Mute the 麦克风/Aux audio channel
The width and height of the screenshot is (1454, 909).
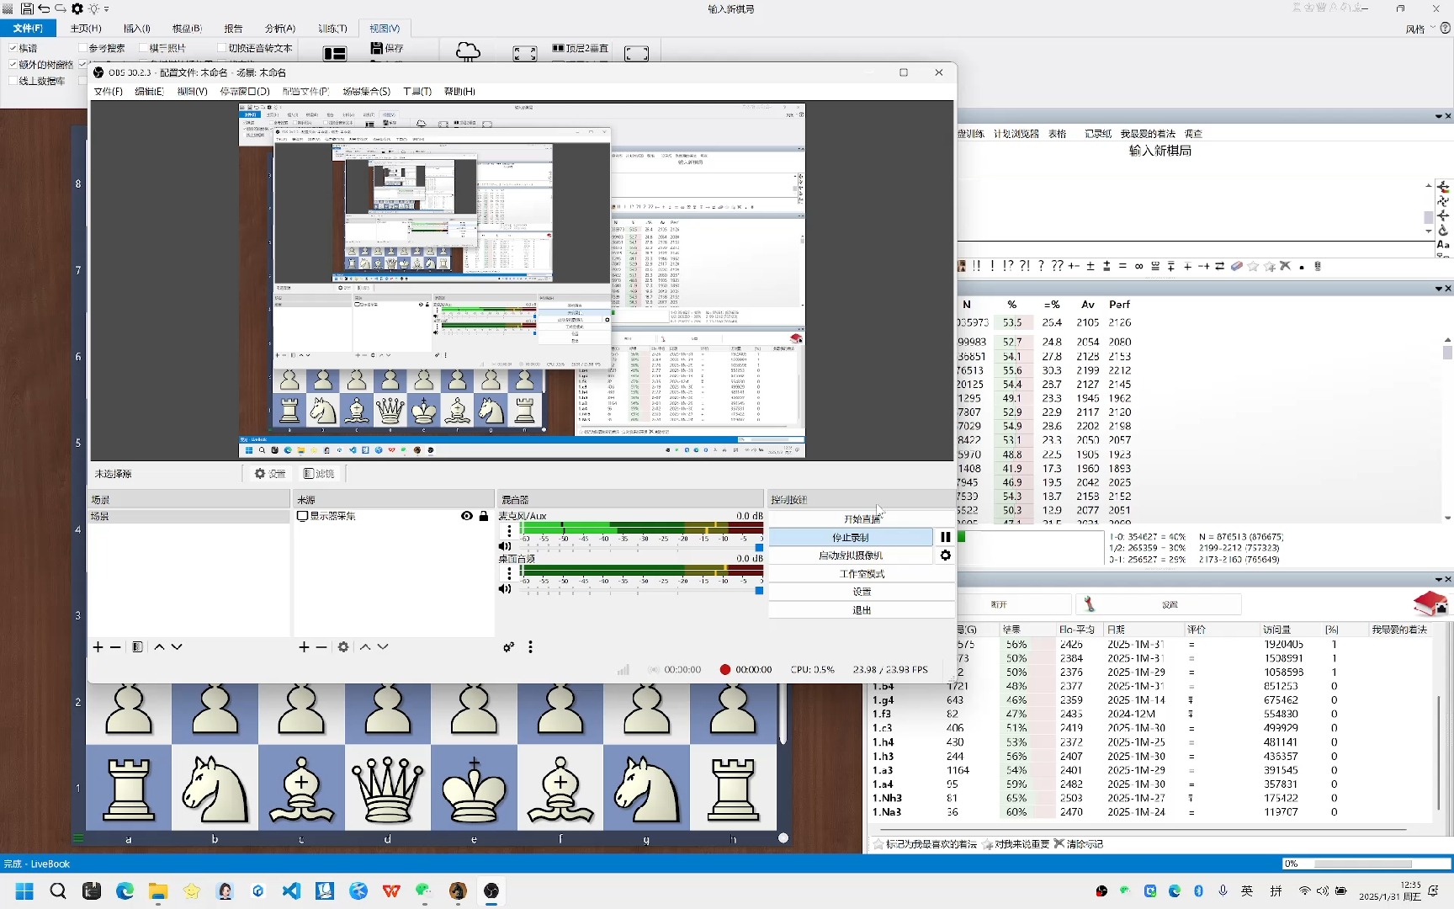pos(505,546)
